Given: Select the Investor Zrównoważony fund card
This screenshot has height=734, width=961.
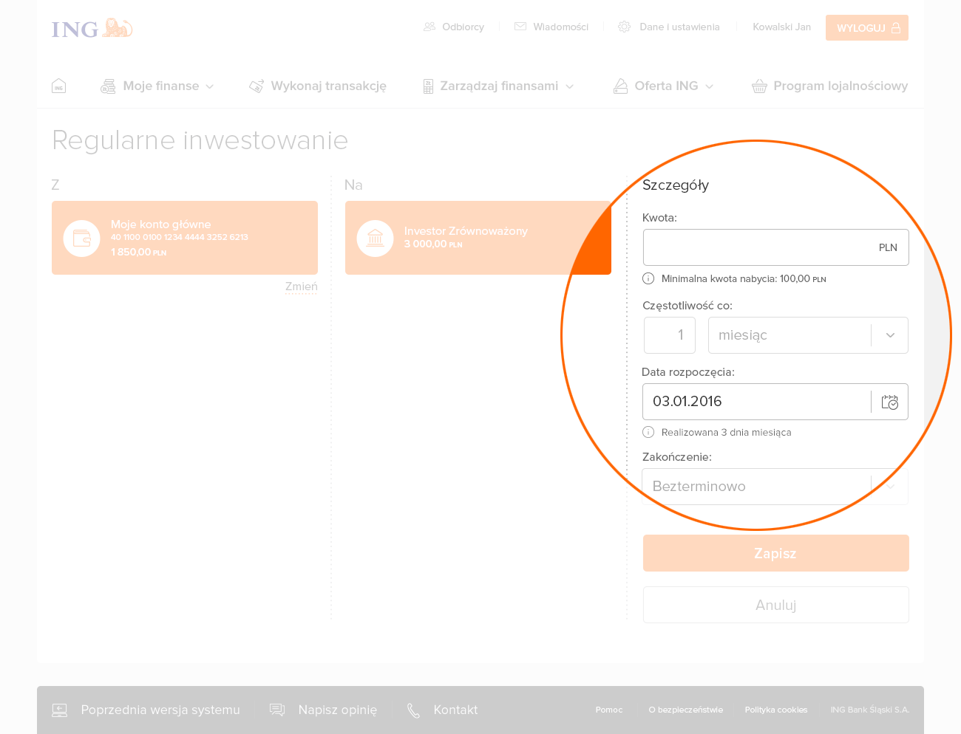Looking at the screenshot, I should [x=478, y=238].
